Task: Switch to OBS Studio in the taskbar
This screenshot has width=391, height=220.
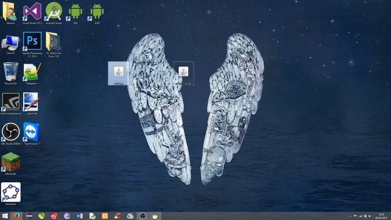Action: click(142, 216)
